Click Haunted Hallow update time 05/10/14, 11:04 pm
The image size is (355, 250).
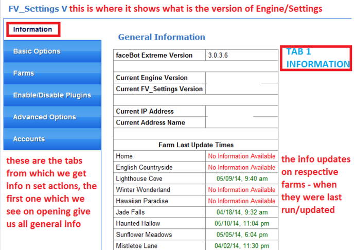(x=242, y=223)
